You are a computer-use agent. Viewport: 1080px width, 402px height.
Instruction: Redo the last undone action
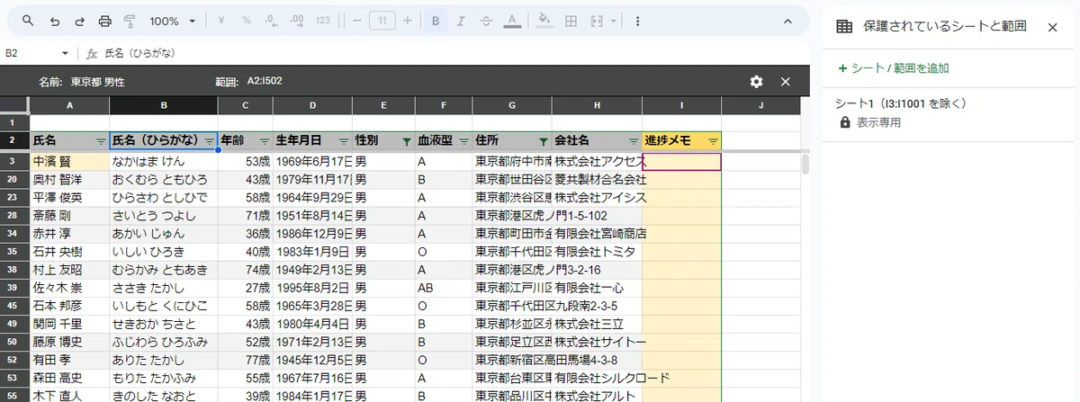[x=79, y=21]
